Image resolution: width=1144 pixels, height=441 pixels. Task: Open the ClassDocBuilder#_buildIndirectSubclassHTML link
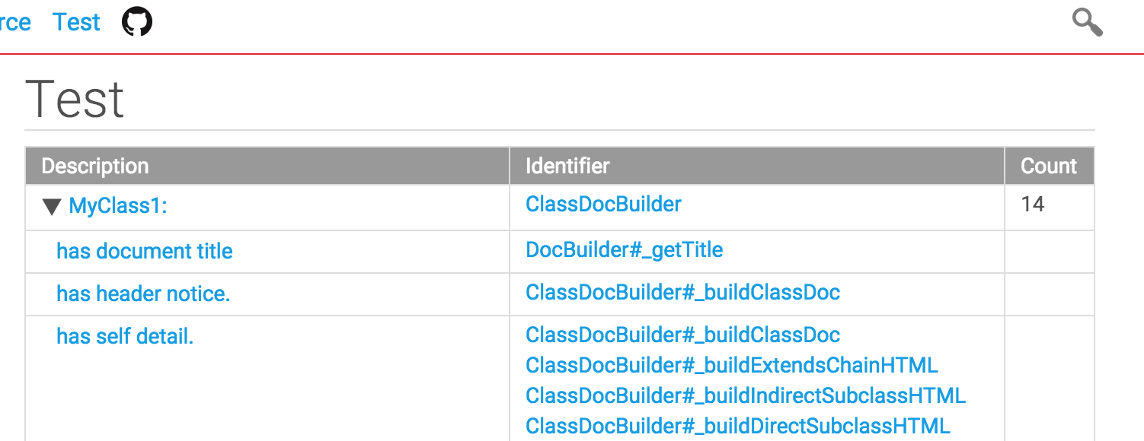click(x=746, y=396)
